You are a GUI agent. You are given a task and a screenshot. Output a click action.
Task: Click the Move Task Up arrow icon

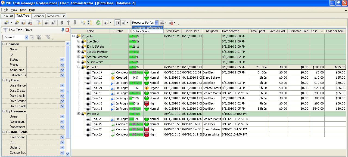68,23
